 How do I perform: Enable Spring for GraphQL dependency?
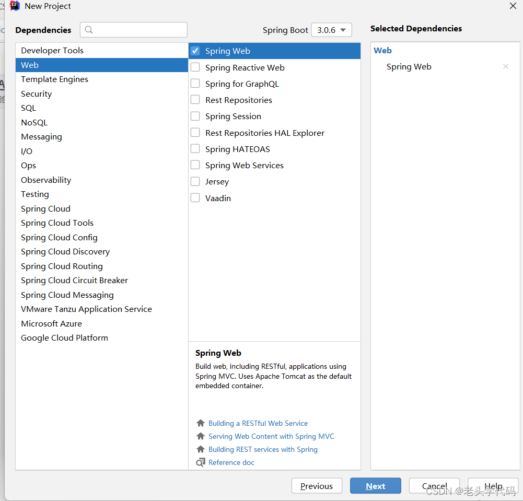coord(195,84)
